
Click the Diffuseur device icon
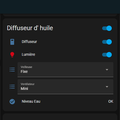tap(12, 42)
